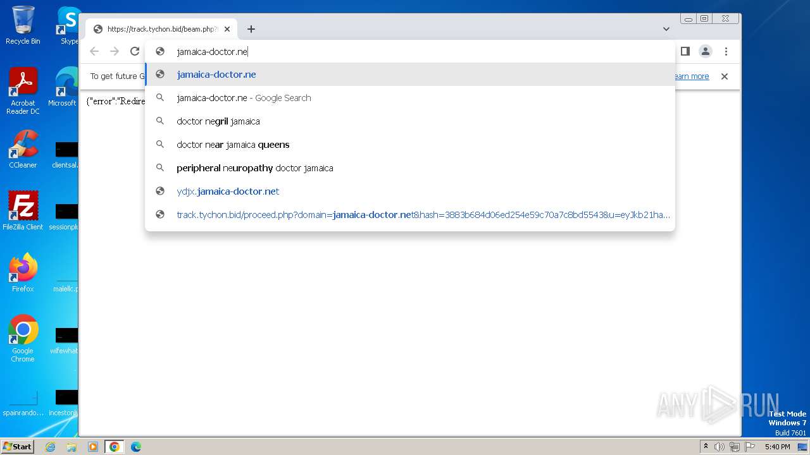Open Internet Explorer from taskbar
Image resolution: width=810 pixels, height=455 pixels.
pyautogui.click(x=51, y=447)
